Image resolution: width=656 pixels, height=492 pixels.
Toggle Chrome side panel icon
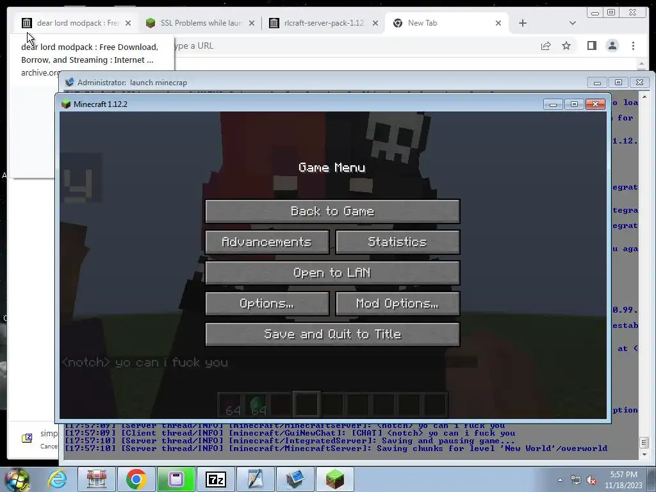click(591, 45)
